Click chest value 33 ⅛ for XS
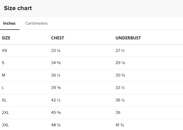183x130 pixels. (x=56, y=51)
